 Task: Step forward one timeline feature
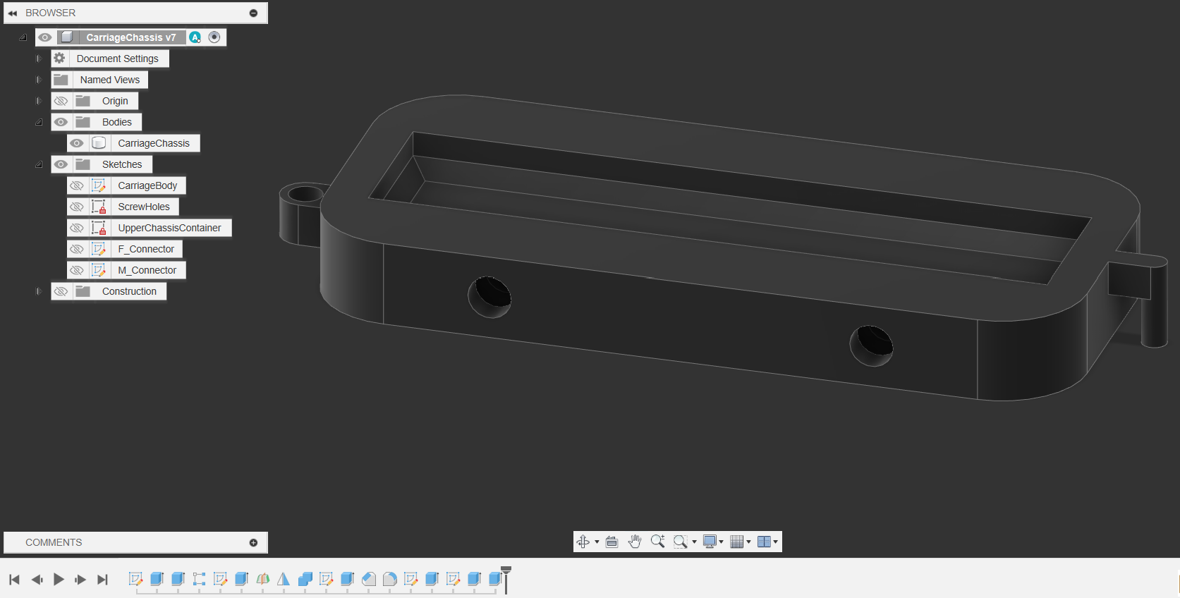click(80, 579)
